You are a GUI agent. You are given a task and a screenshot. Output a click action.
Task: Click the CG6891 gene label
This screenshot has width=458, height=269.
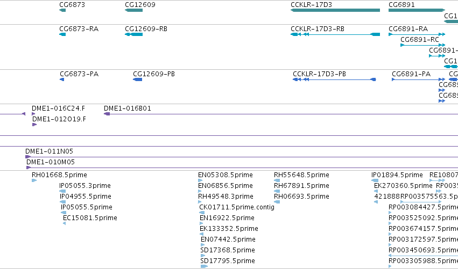click(401, 5)
